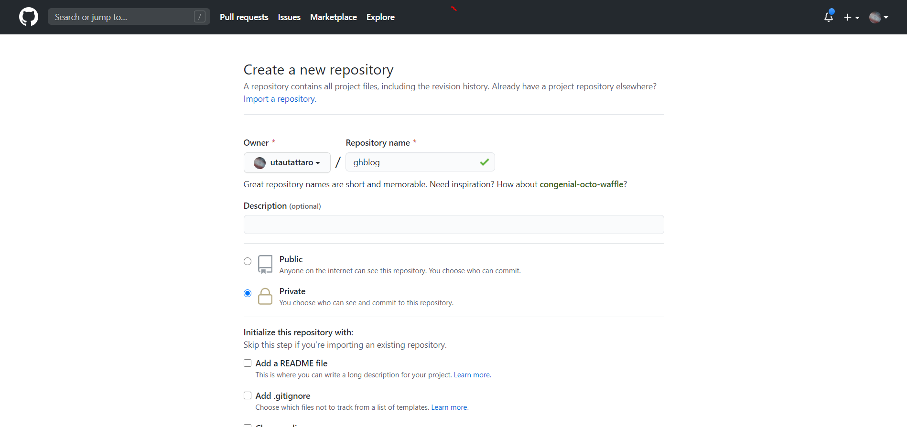
Task: Open the notifications bell
Action: point(829,17)
